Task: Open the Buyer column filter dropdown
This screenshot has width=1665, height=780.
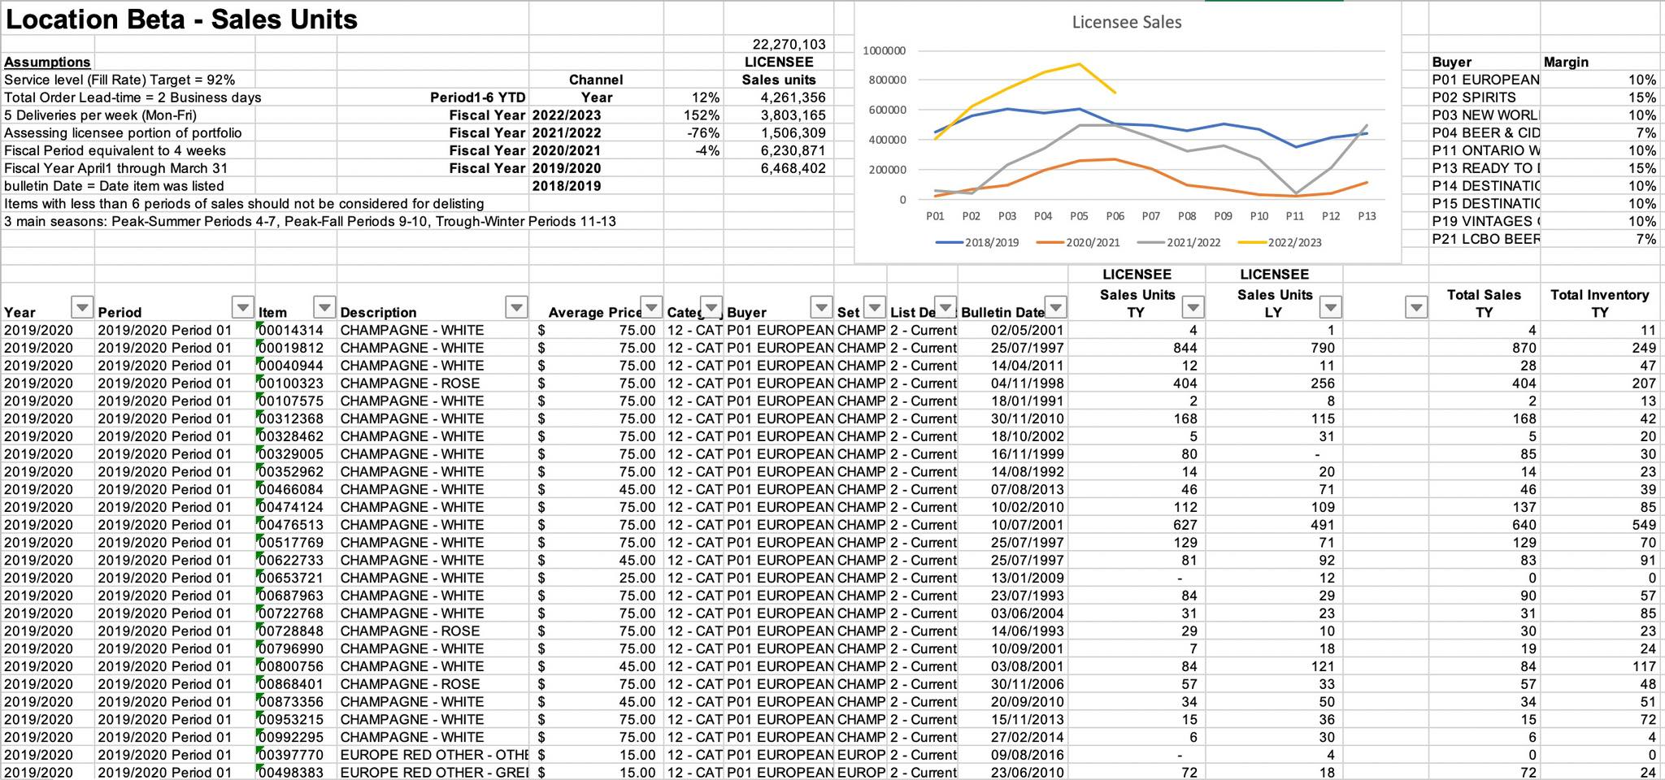Action: pos(821,307)
